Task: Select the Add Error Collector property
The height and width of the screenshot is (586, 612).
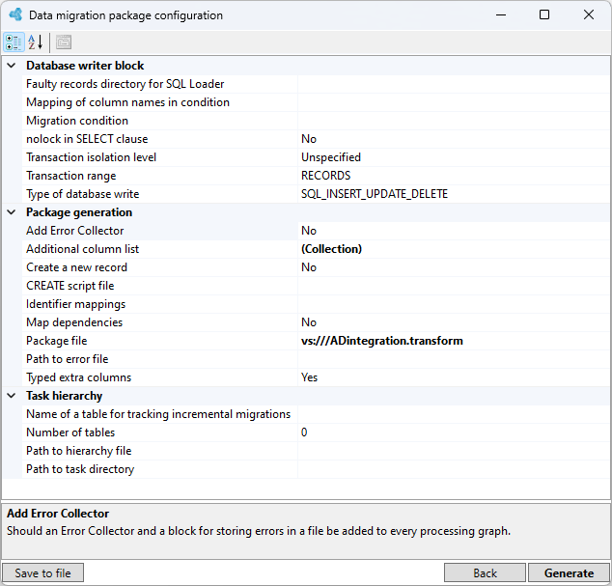Action: pos(160,231)
